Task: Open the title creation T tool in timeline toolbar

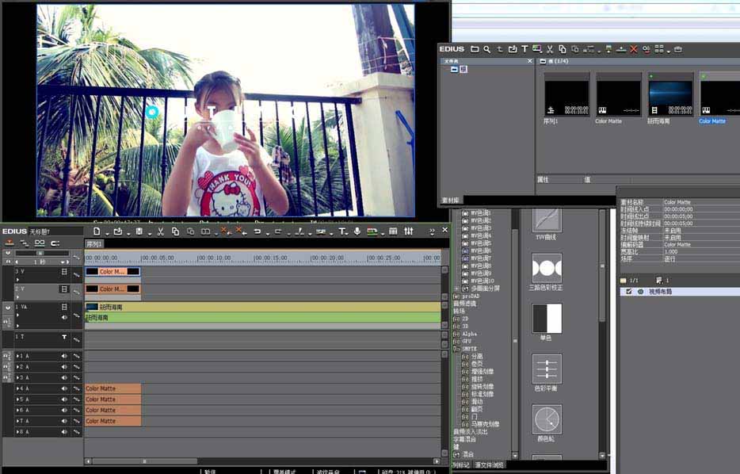Action: click(342, 231)
